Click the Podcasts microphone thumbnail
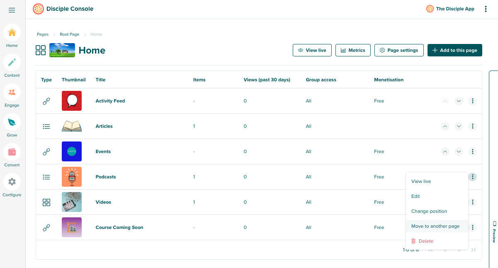 71,177
